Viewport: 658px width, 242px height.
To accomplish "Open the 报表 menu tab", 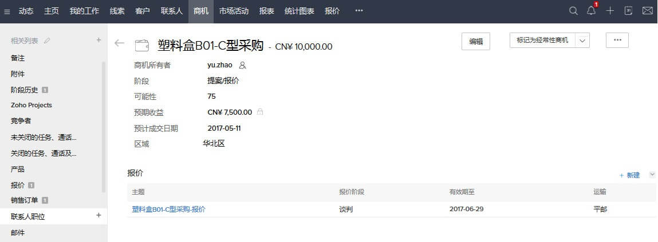I will point(266,11).
